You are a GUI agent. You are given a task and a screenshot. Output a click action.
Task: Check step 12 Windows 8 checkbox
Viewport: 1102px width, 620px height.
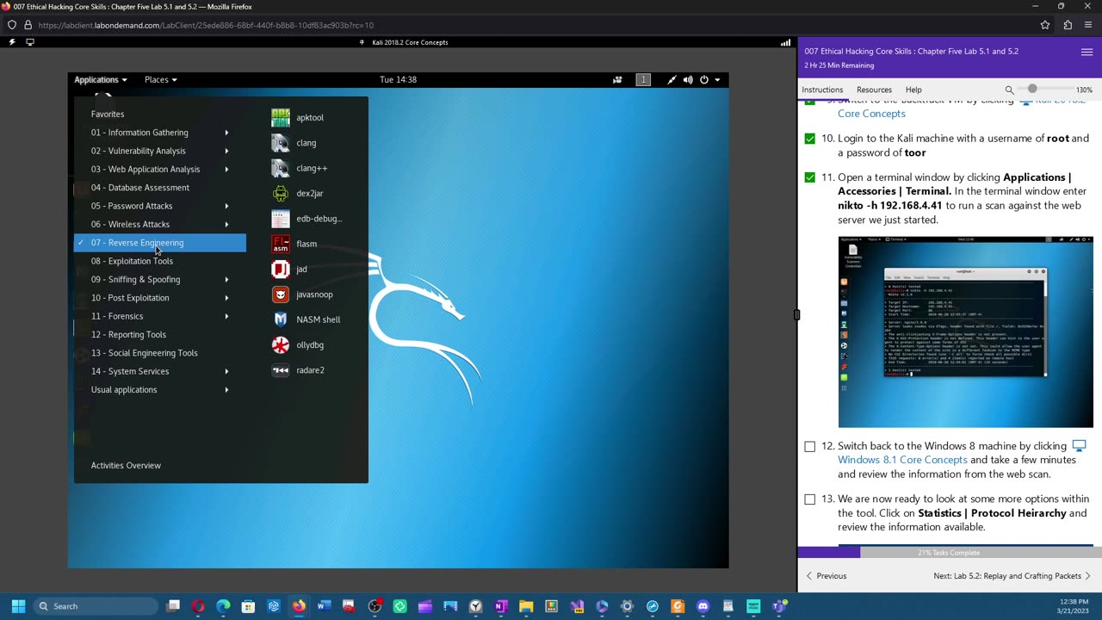click(809, 446)
